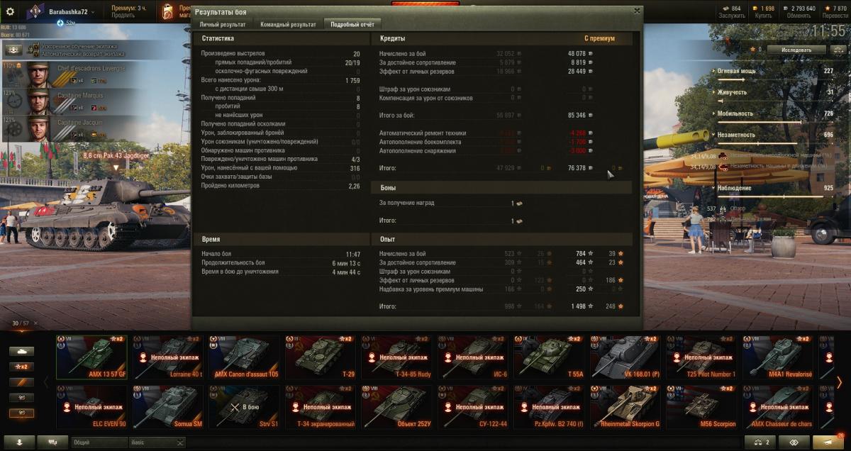Select the Lorraine 40 t tank
851x451 pixels.
168,357
